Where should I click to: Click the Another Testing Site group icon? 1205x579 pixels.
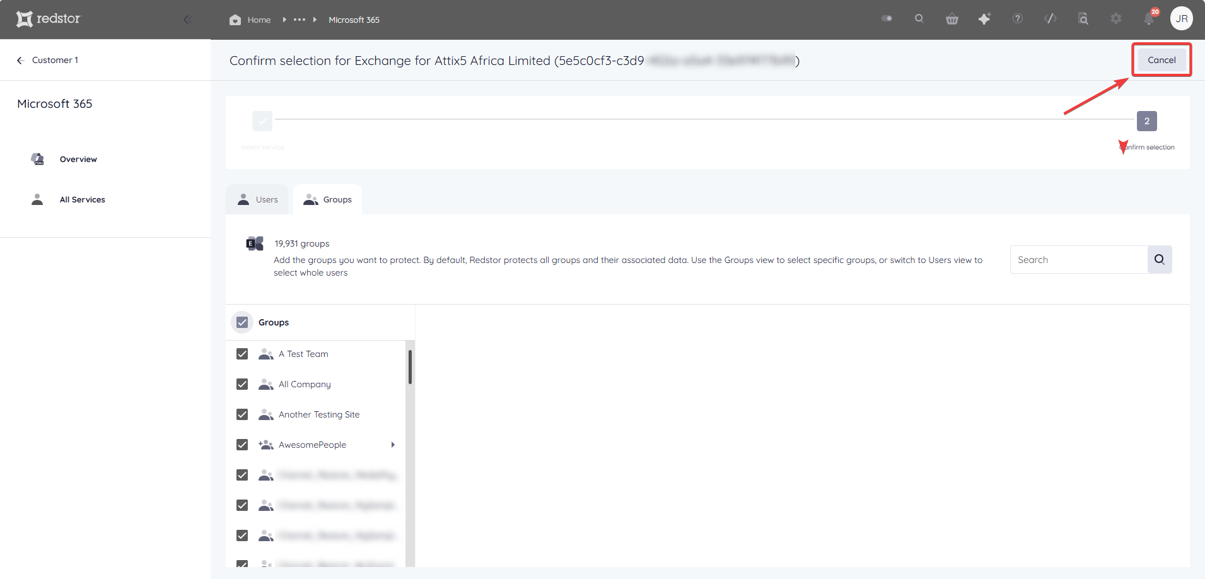pyautogui.click(x=266, y=414)
